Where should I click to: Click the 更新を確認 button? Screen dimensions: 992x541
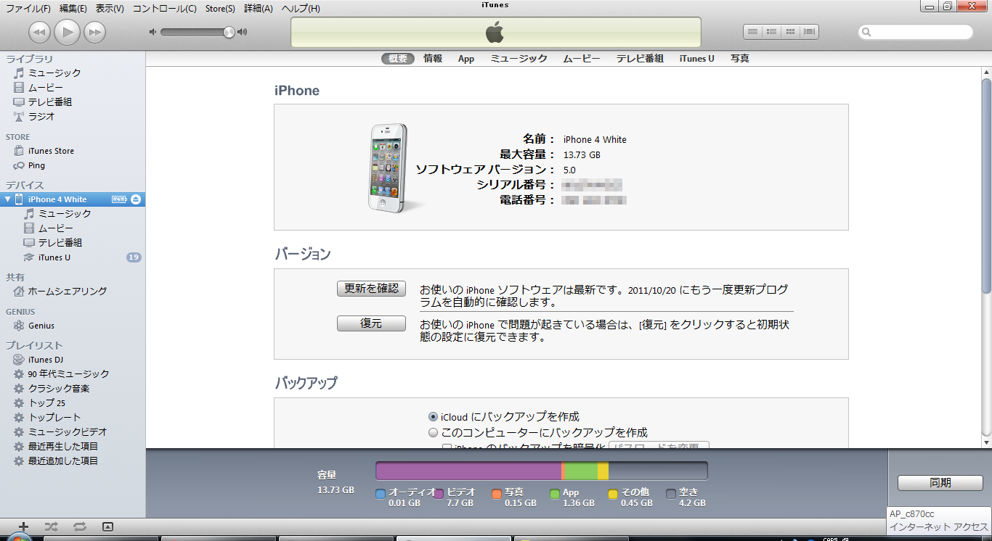(371, 289)
